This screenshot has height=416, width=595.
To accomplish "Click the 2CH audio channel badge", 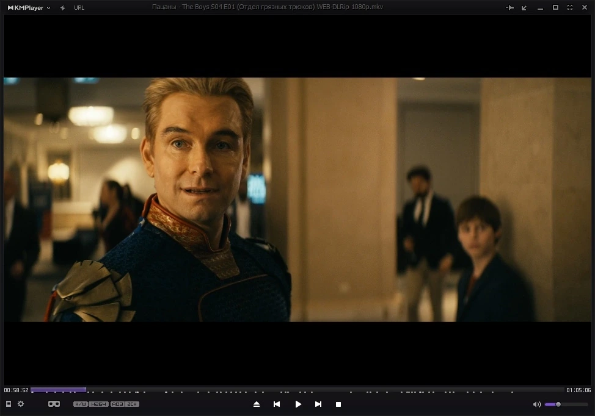I will pos(132,404).
